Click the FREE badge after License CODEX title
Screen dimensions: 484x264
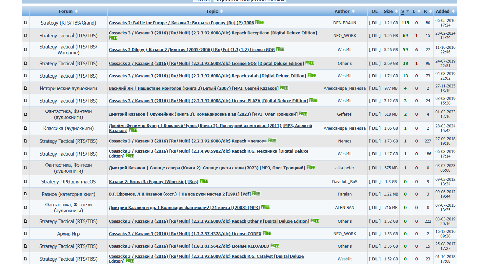[267, 233]
